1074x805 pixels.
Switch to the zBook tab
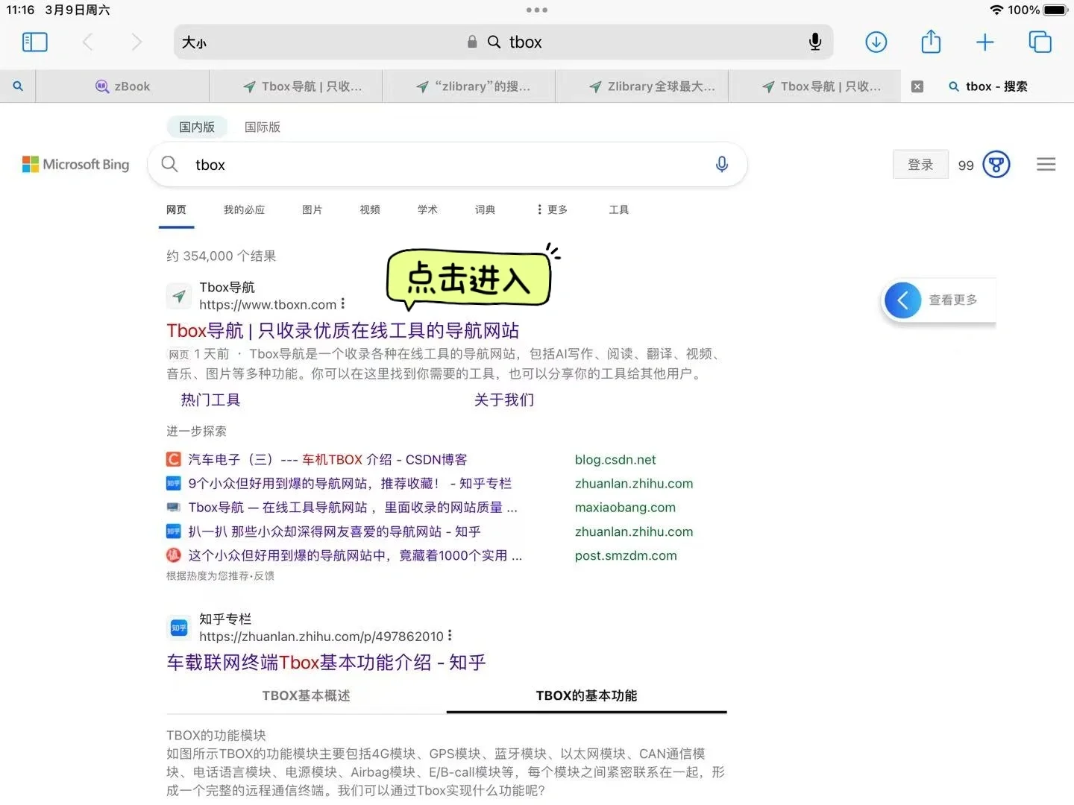coord(122,86)
